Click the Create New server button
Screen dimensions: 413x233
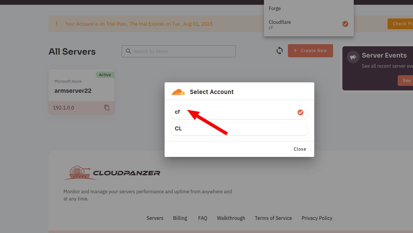coord(310,51)
